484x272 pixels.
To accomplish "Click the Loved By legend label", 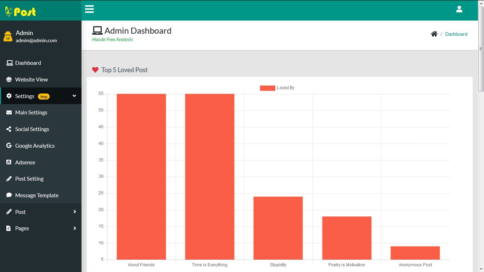I will 286,88.
